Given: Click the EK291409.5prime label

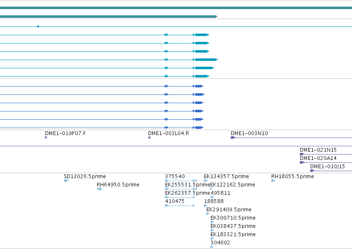Looking at the screenshot, I should (x=229, y=210).
